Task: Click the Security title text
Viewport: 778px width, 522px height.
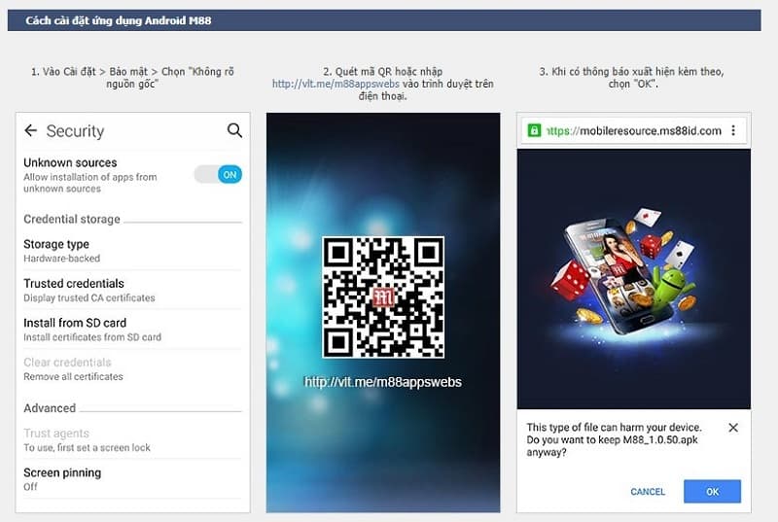Action: [x=76, y=131]
